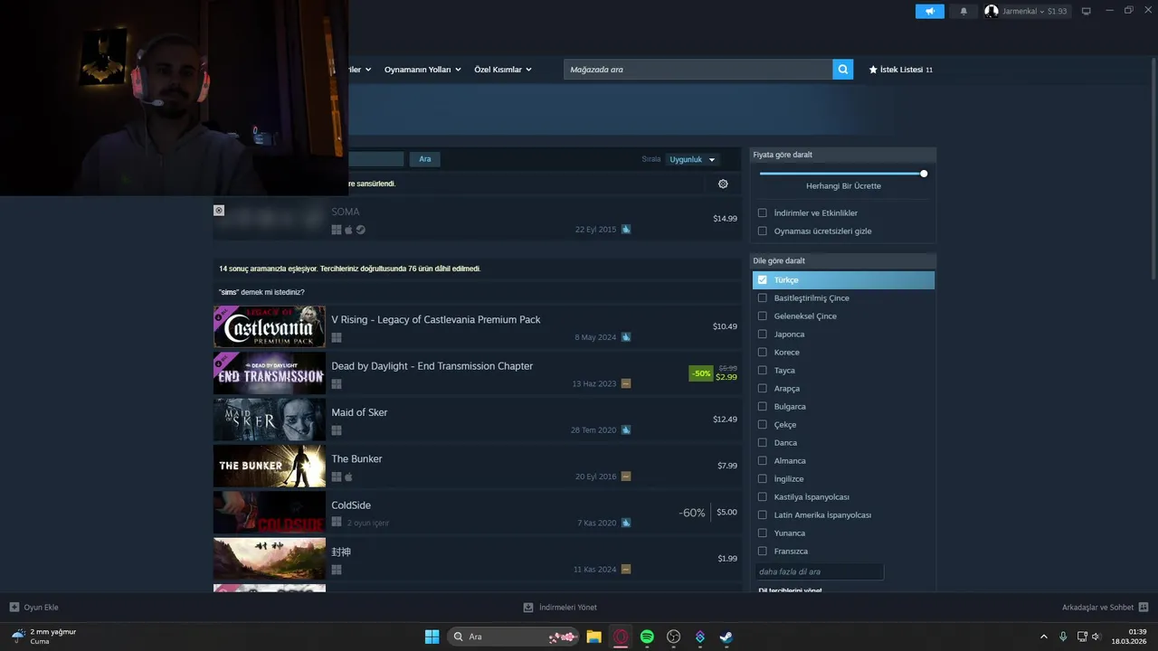Click the Apple platform icon under The Bunker
The width and height of the screenshot is (1158, 651).
point(348,476)
